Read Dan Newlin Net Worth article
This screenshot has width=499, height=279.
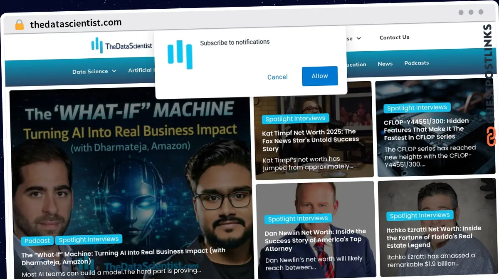315,240
